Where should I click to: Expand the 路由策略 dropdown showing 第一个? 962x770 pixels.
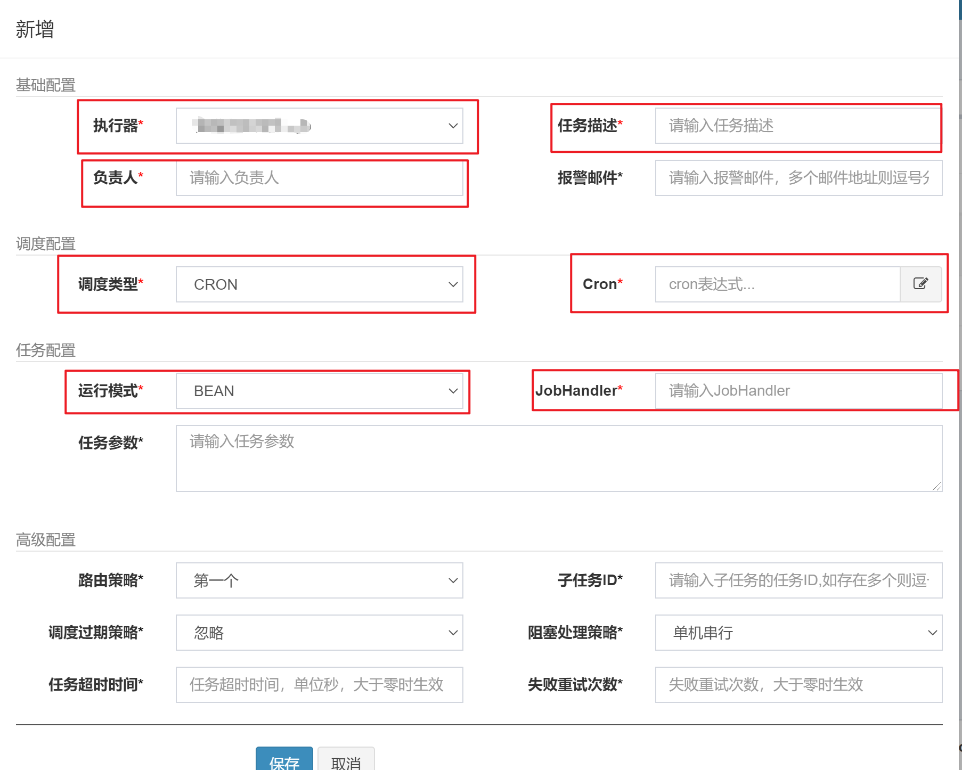320,580
